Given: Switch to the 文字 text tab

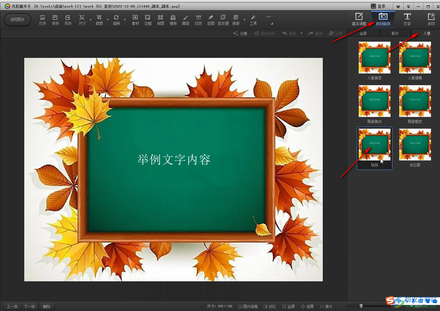Looking at the screenshot, I should click(x=407, y=19).
